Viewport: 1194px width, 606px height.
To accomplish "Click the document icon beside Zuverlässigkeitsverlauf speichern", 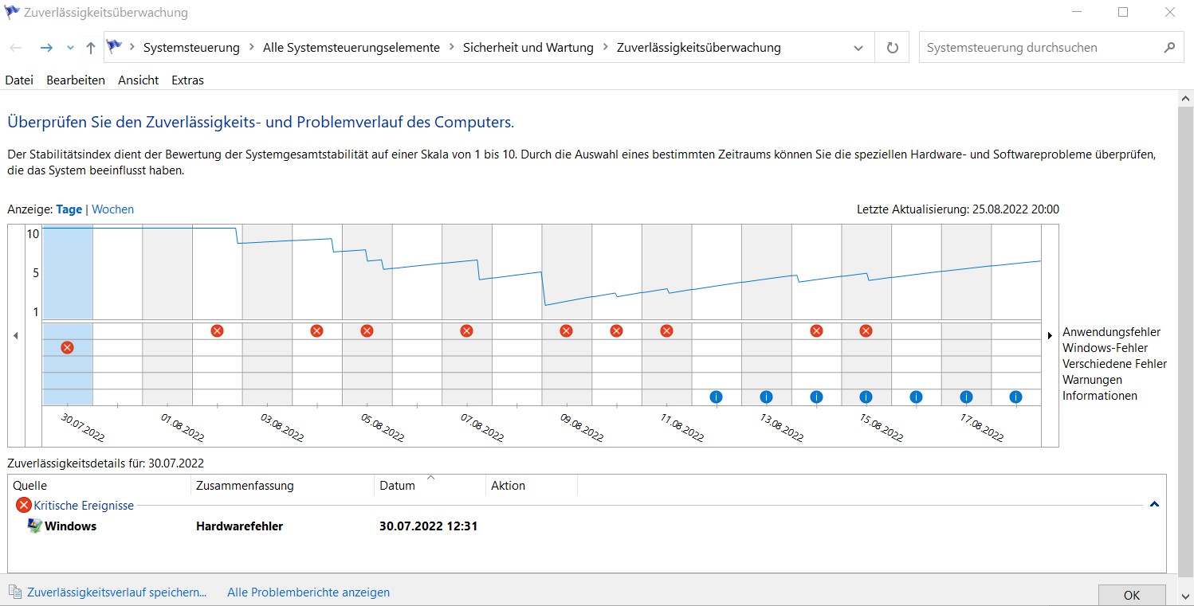I will (15, 592).
